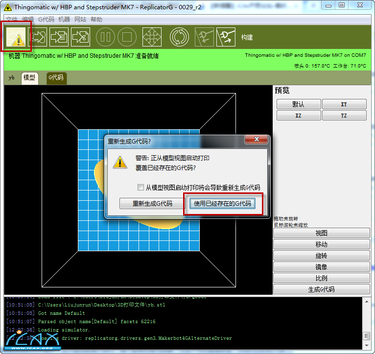Image resolution: width=375 pixels, height=354 pixels.
Task: Maximize the ReplicatorG window
Action: [x=342, y=5]
